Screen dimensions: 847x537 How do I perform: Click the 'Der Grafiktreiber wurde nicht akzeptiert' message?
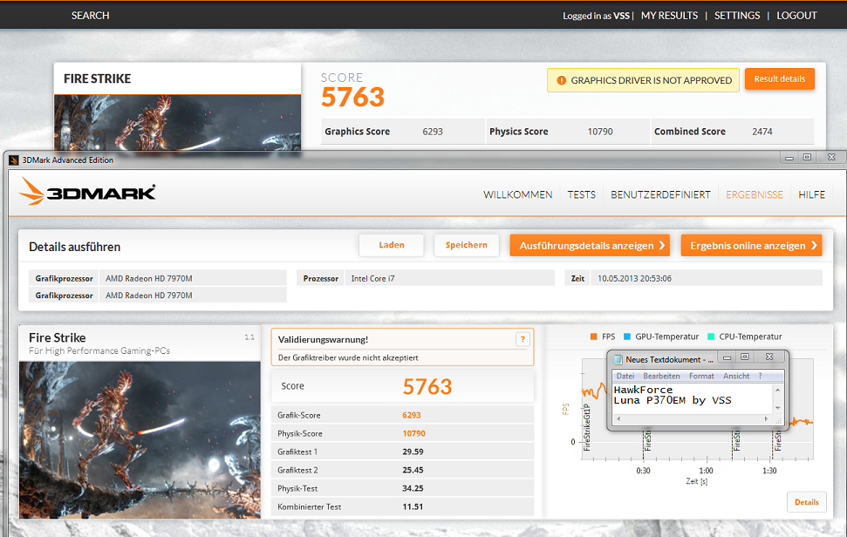point(348,357)
